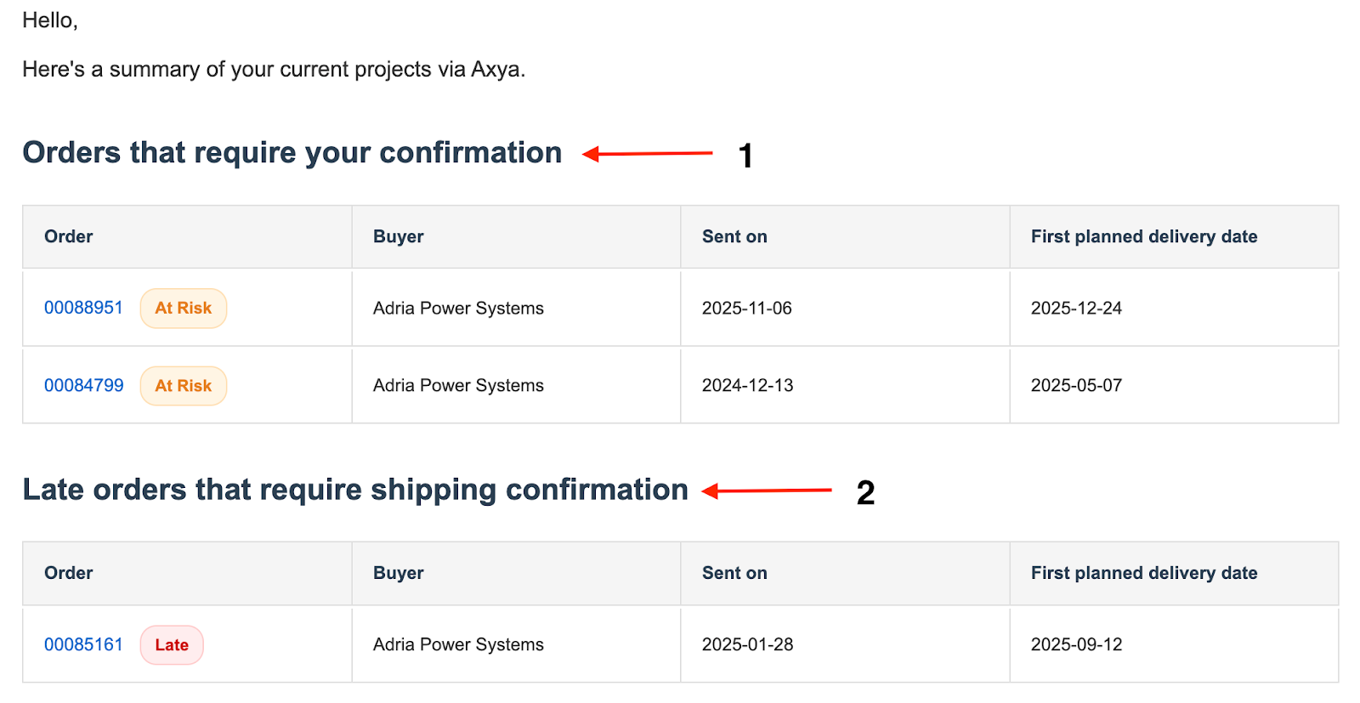This screenshot has width=1360, height=703.
Task: Click the delivery date 2025-05-07
Action: 1076,385
